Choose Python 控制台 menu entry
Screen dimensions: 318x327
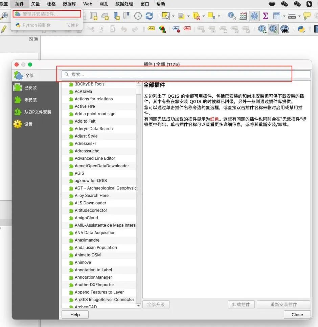coord(47,25)
